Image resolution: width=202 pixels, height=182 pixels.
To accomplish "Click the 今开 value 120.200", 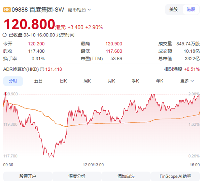I will (36, 44).
